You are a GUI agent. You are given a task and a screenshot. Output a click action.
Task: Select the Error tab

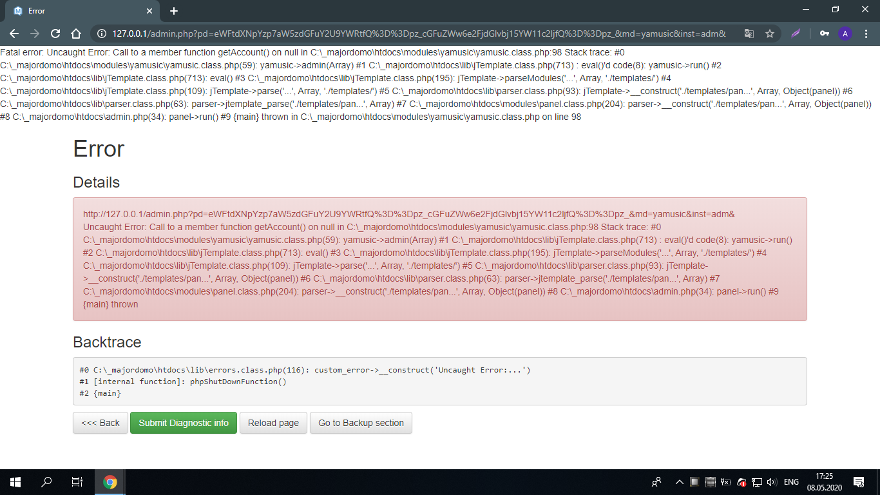point(82,11)
